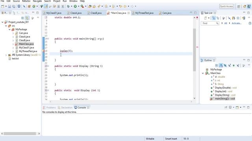The height and width of the screenshot is (141, 252).
Task: Open the Run button dropdown arrow
Action: tap(79, 6)
